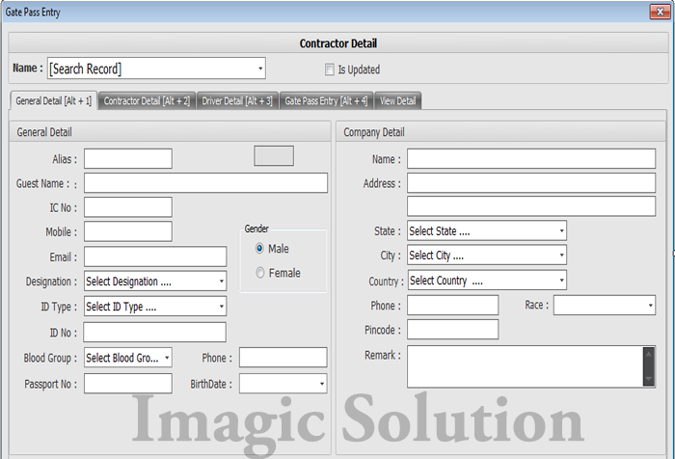Click the Company Name input field
The width and height of the screenshot is (675, 459).
[x=531, y=159]
